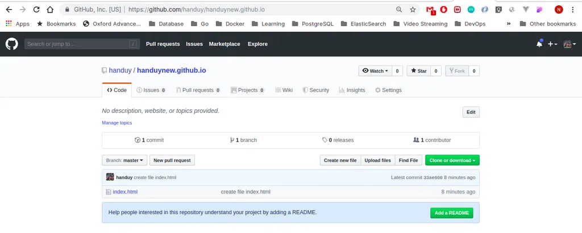
Task: Click Add a README button
Action: [x=452, y=213]
